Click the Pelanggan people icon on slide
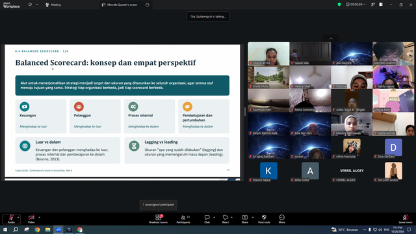416x234 pixels. click(x=79, y=107)
